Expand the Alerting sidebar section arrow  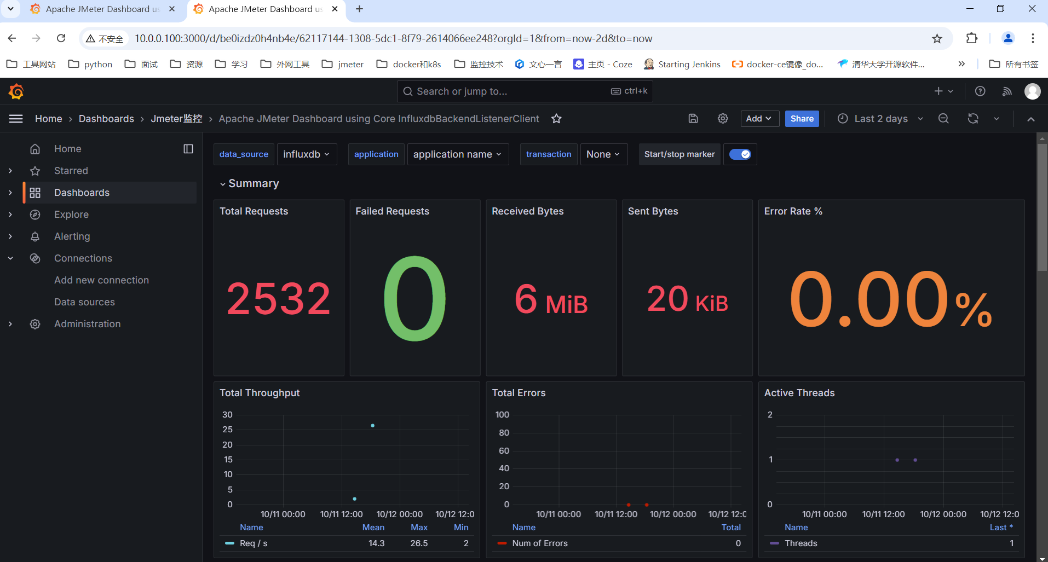(x=10, y=236)
